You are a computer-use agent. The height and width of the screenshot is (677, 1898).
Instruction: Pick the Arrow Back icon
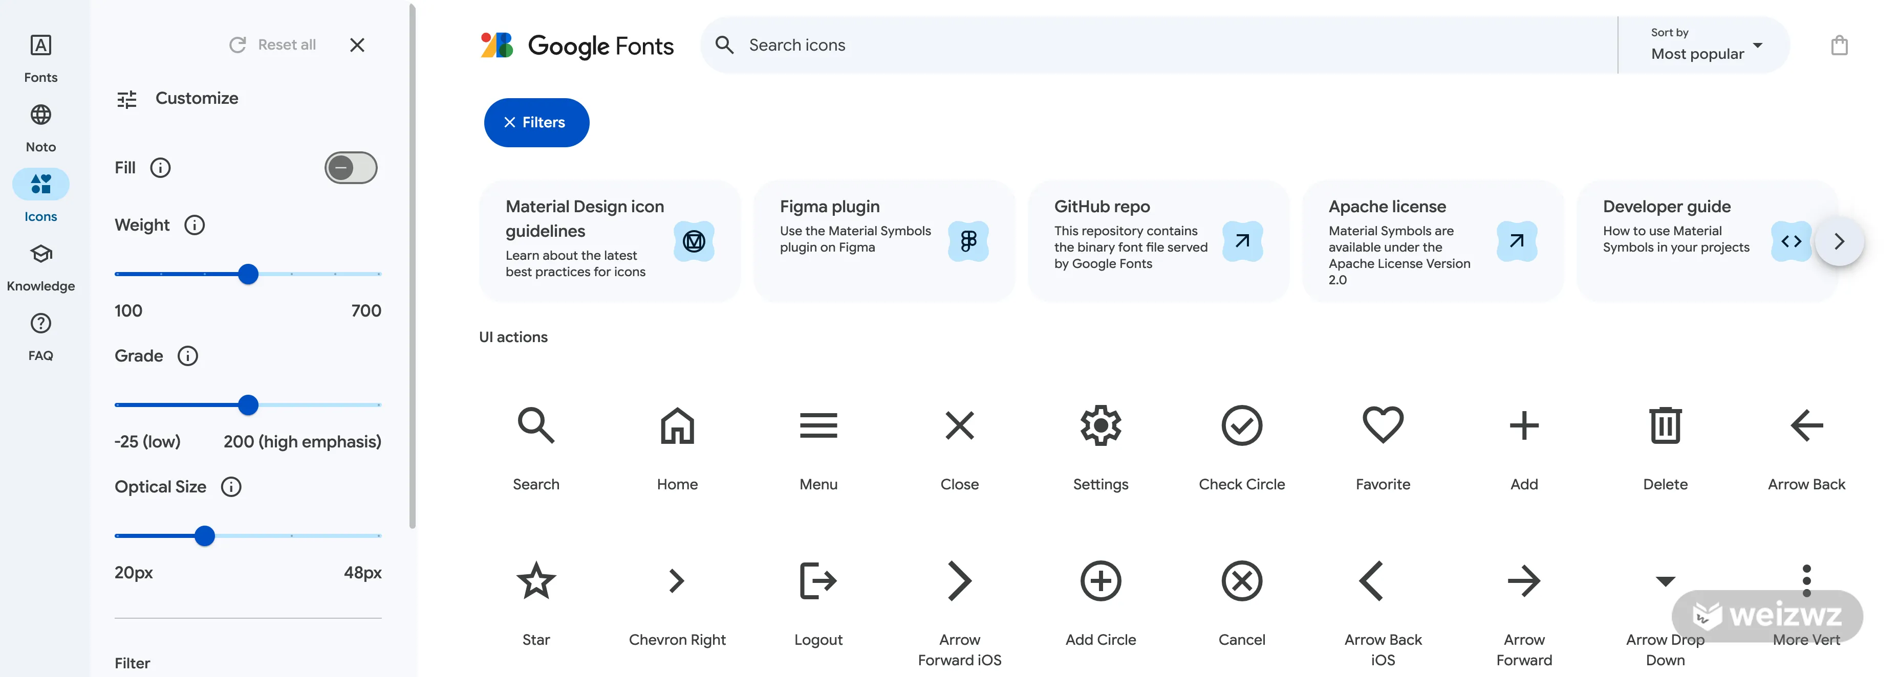1807,425
